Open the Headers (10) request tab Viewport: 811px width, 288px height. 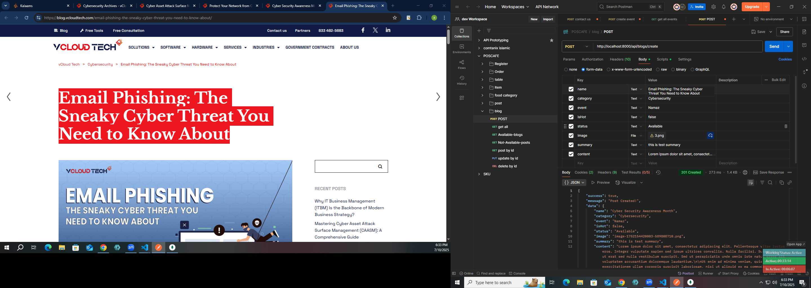tap(620, 59)
